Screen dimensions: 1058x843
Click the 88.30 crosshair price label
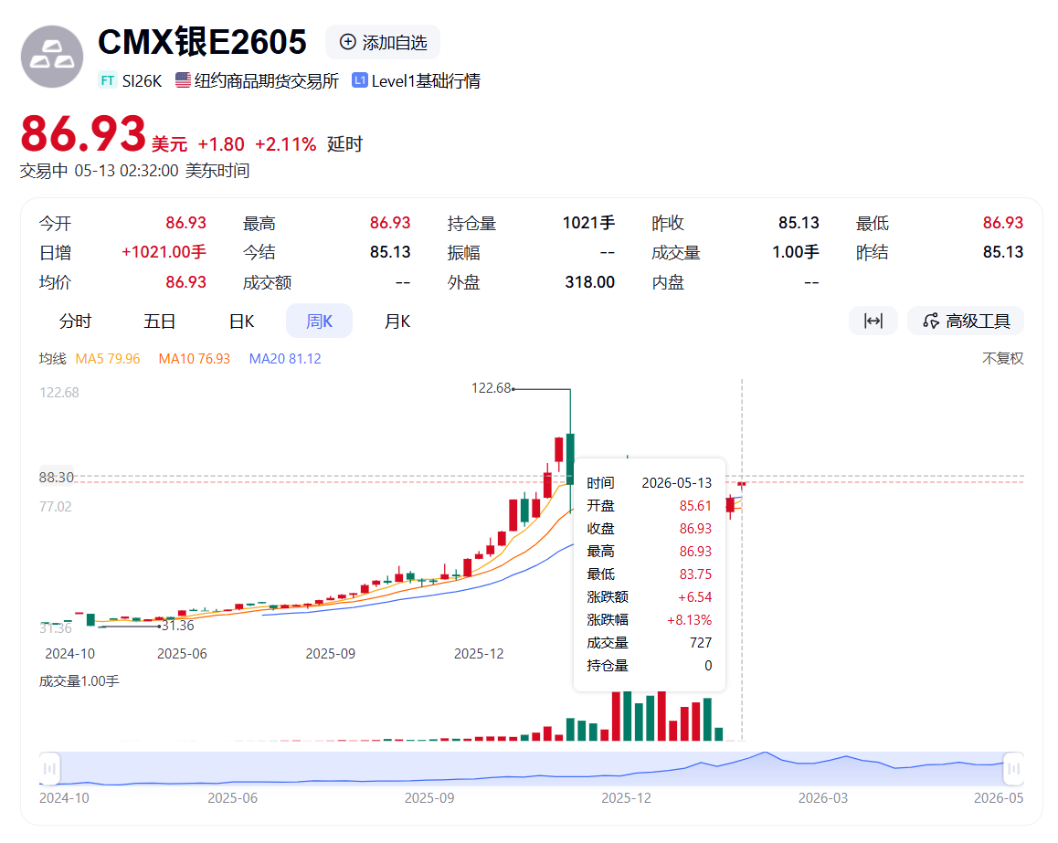pyautogui.click(x=56, y=478)
